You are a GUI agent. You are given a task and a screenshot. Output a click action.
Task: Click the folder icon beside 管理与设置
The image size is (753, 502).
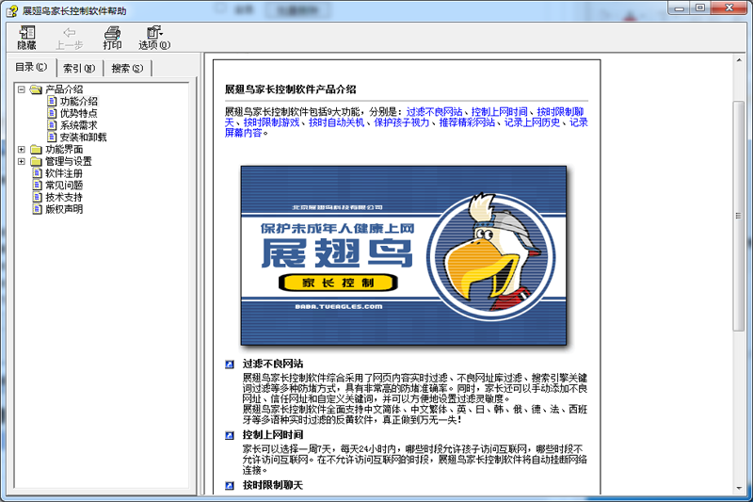[x=36, y=161]
